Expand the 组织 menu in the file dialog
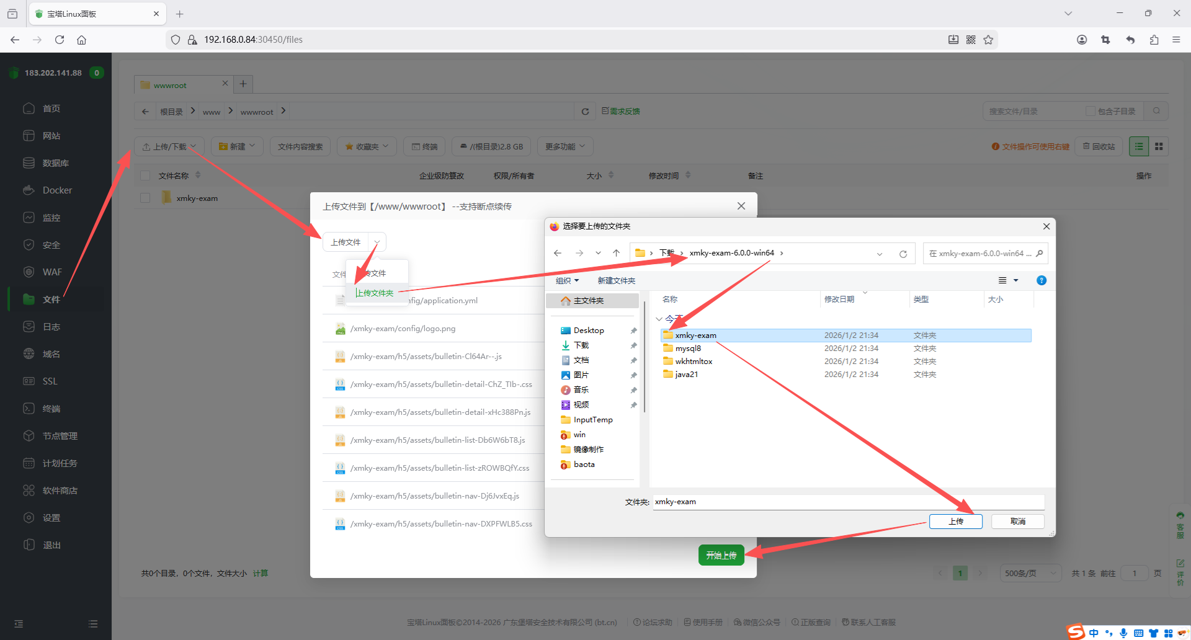The width and height of the screenshot is (1191, 640). [567, 280]
